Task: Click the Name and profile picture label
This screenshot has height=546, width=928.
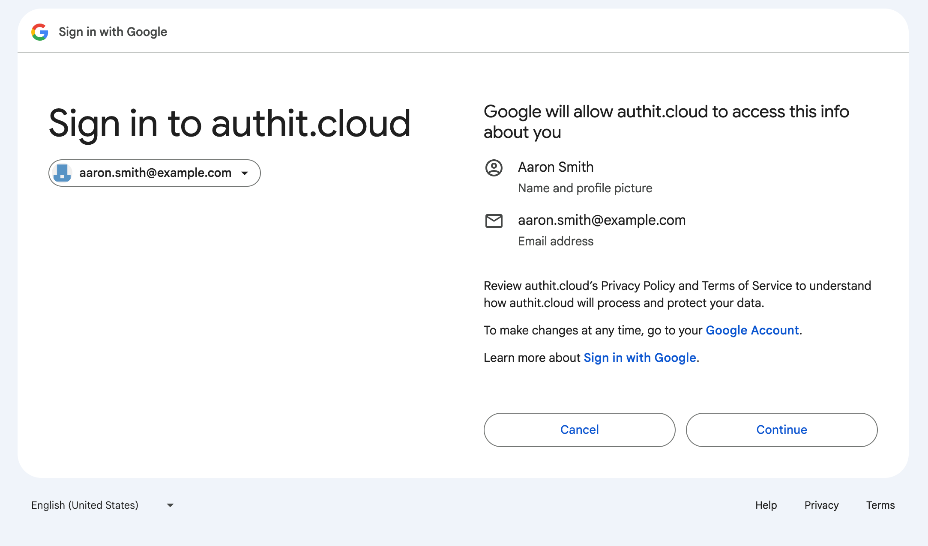Action: click(585, 188)
